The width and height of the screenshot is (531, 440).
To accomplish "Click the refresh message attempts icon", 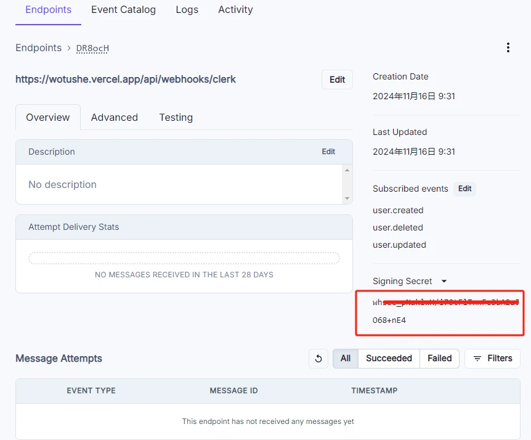I will coord(318,359).
